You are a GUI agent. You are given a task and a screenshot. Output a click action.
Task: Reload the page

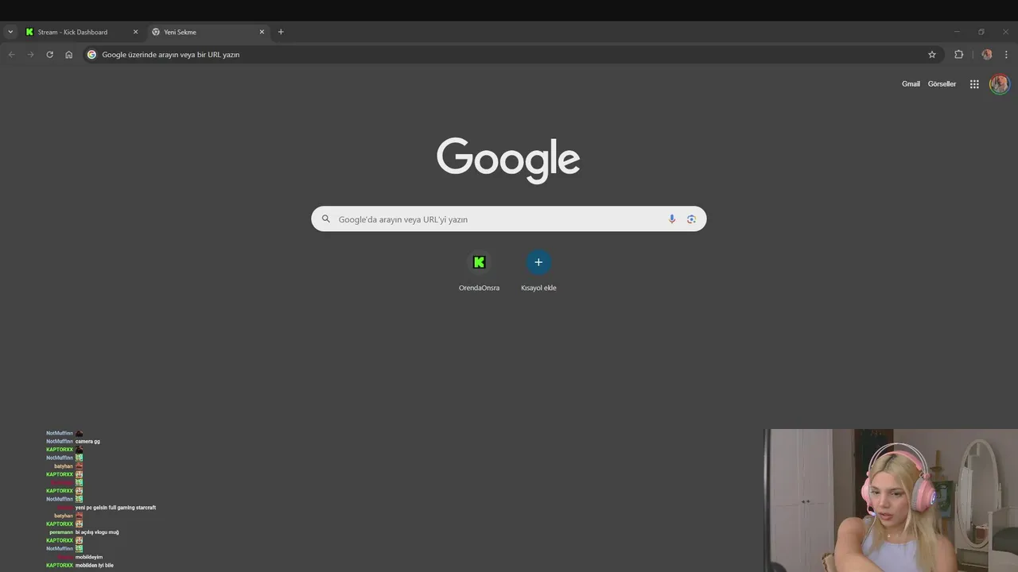(49, 55)
